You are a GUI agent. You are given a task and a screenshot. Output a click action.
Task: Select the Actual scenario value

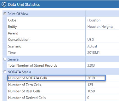92,46
